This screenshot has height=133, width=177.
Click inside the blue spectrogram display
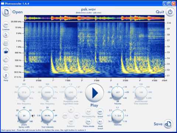[94, 50]
